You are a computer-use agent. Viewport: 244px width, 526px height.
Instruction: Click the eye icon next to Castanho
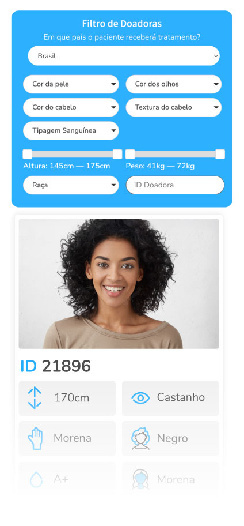(x=140, y=398)
